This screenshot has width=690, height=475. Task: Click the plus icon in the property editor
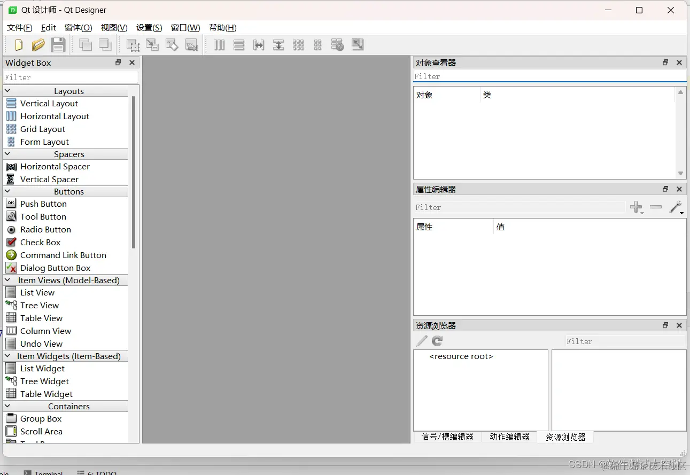pyautogui.click(x=636, y=207)
